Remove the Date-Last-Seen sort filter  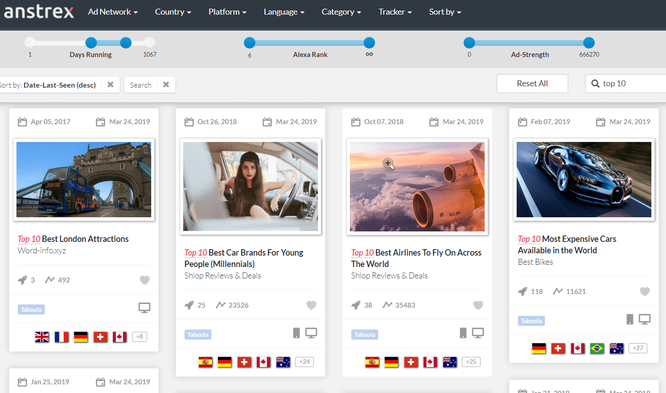pos(111,84)
